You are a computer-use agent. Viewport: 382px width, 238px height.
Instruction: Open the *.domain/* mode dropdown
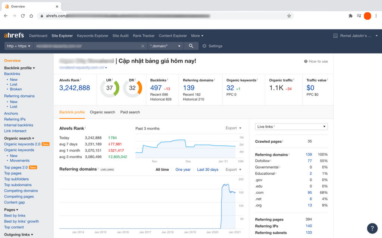(x=165, y=46)
